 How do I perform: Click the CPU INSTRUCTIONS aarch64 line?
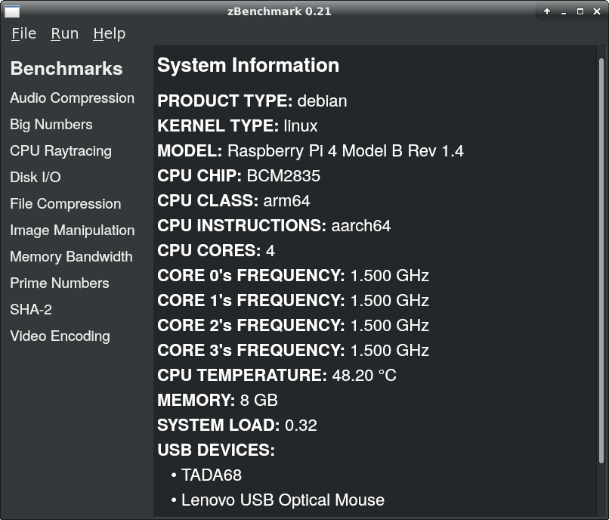coord(274,225)
